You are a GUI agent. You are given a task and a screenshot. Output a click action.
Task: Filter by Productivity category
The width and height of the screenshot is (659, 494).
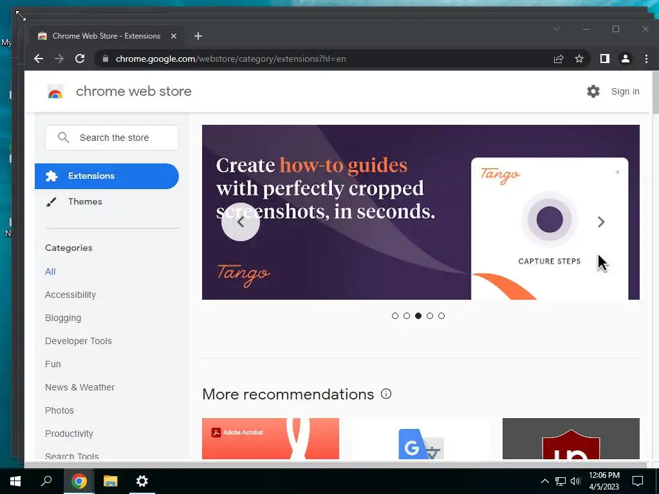[69, 434]
